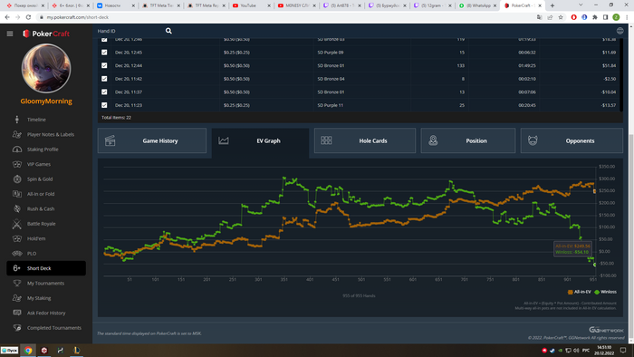Click the Hand ID search magnifier icon
This screenshot has height=357, width=634.
coord(168,31)
